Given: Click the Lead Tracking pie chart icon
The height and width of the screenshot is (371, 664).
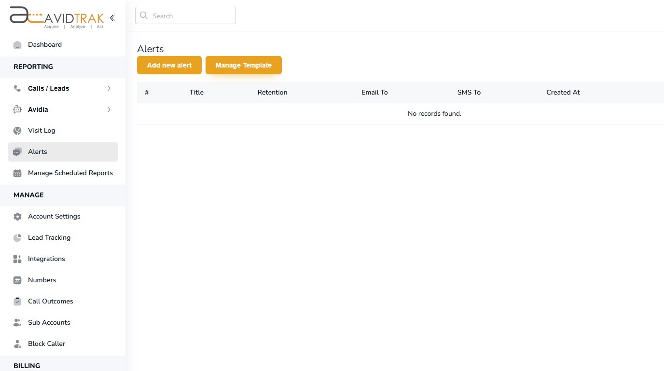Looking at the screenshot, I should click(17, 238).
